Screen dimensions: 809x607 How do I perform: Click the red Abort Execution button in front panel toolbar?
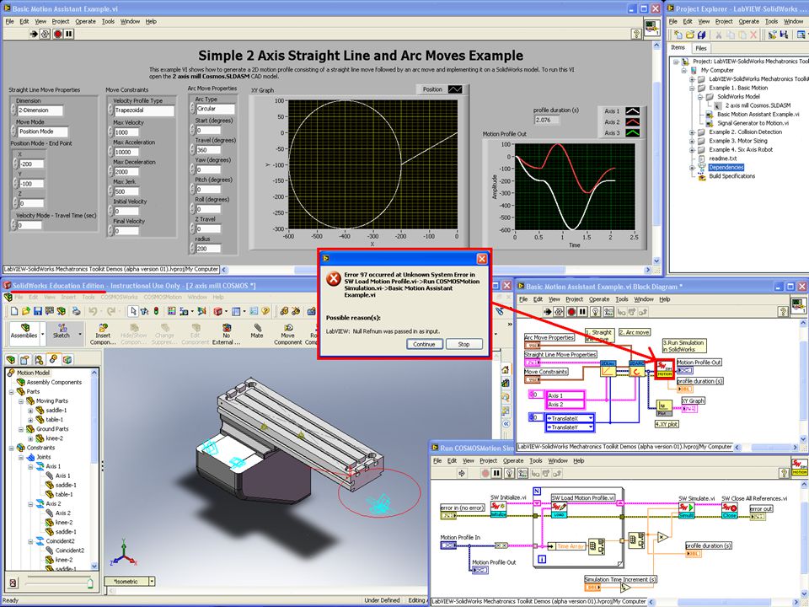pyautogui.click(x=58, y=34)
